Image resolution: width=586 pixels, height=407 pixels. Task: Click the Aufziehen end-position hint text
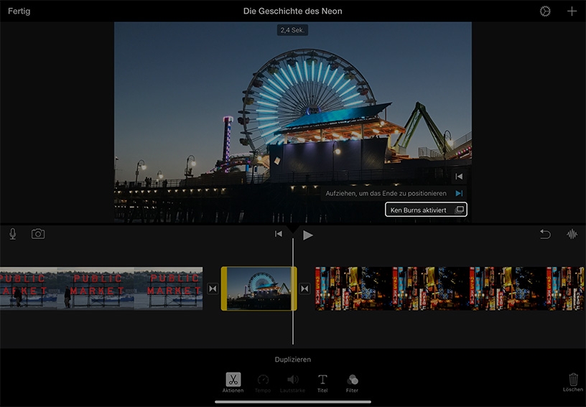tap(386, 193)
